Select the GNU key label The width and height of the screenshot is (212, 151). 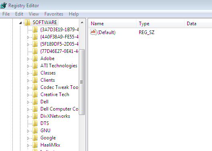pos(45,131)
